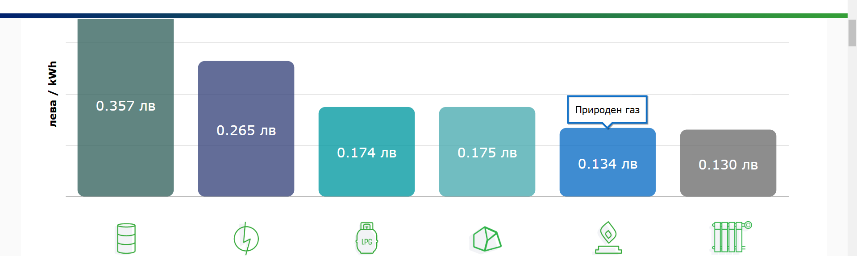Screen dimensions: 857x256
Task: Click the blue 0.134 лв bar
Action: point(607,162)
